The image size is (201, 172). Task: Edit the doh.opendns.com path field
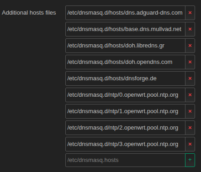(x=125, y=62)
